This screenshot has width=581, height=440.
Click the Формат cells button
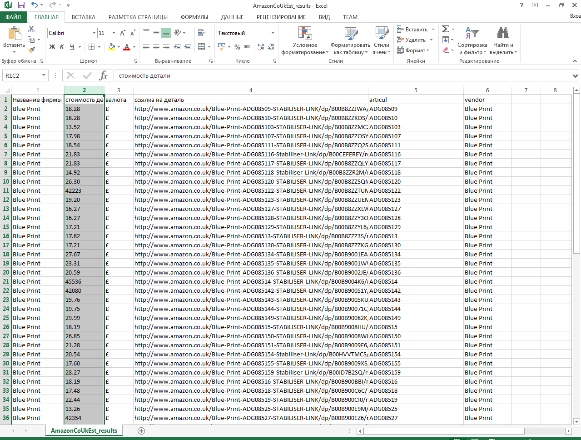[412, 50]
